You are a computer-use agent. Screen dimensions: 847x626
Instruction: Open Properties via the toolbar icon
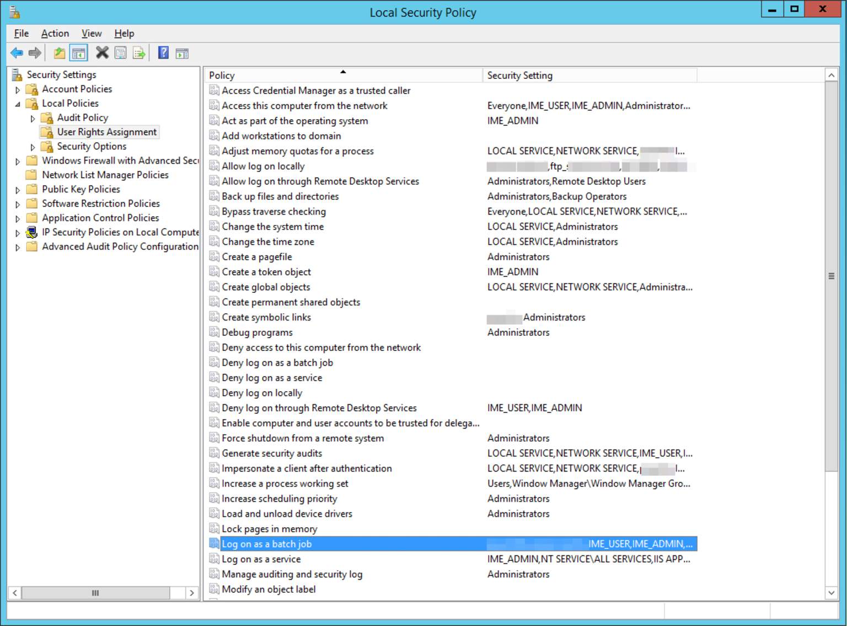pyautogui.click(x=121, y=52)
